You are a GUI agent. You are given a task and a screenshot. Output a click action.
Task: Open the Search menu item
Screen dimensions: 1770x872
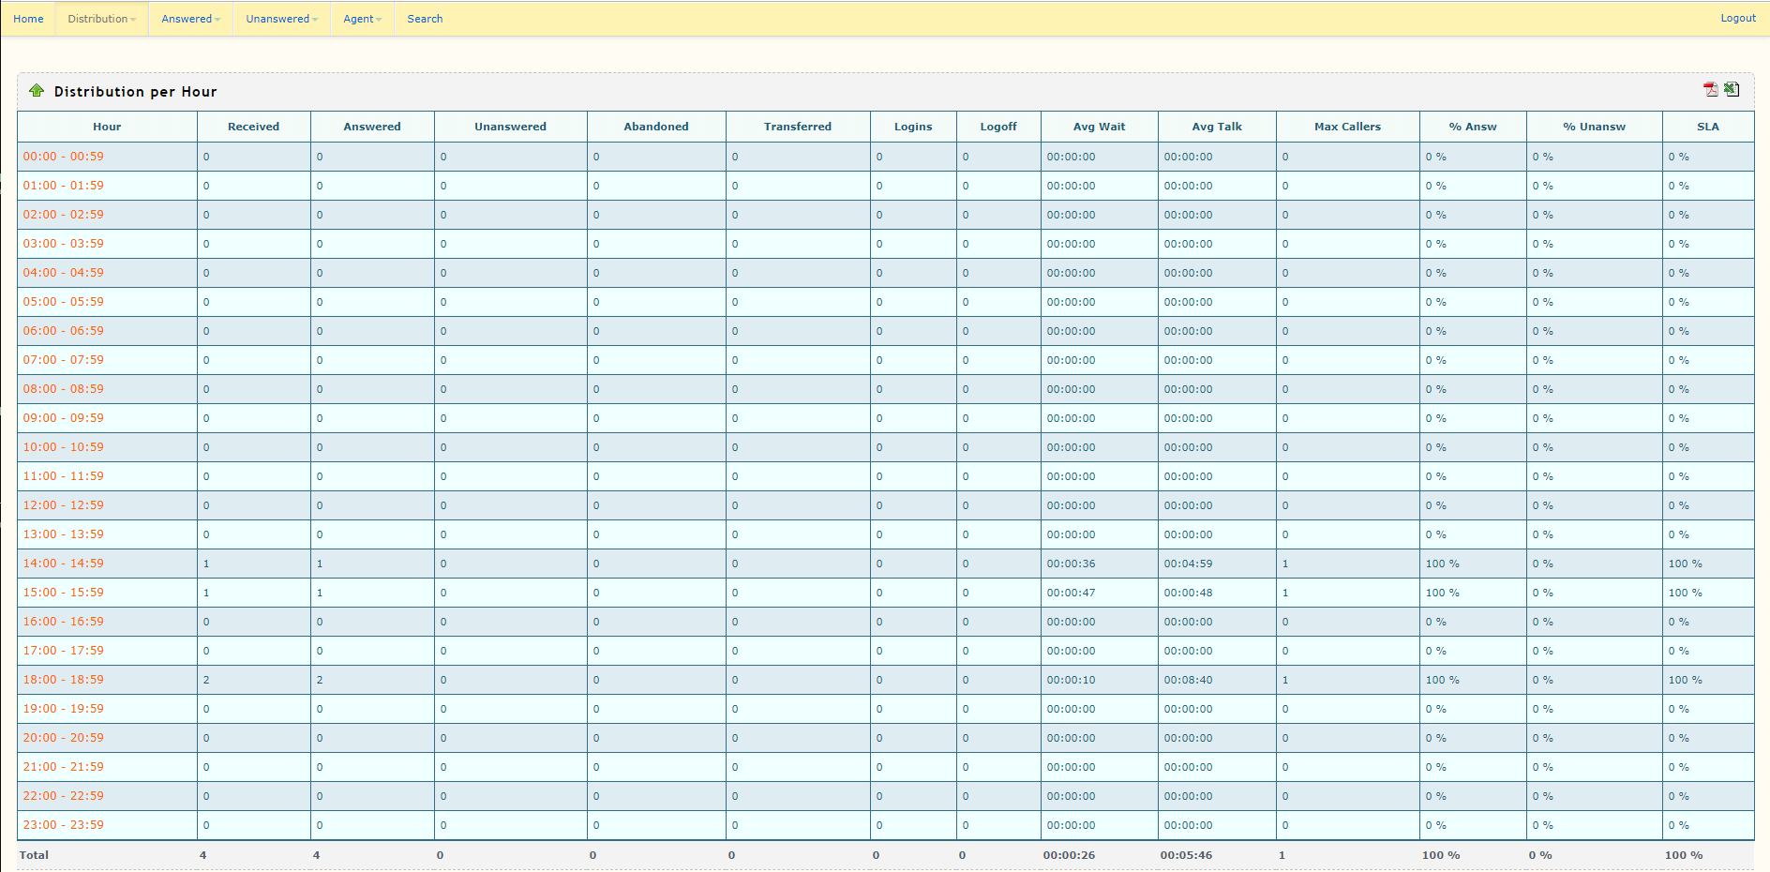[x=425, y=19]
